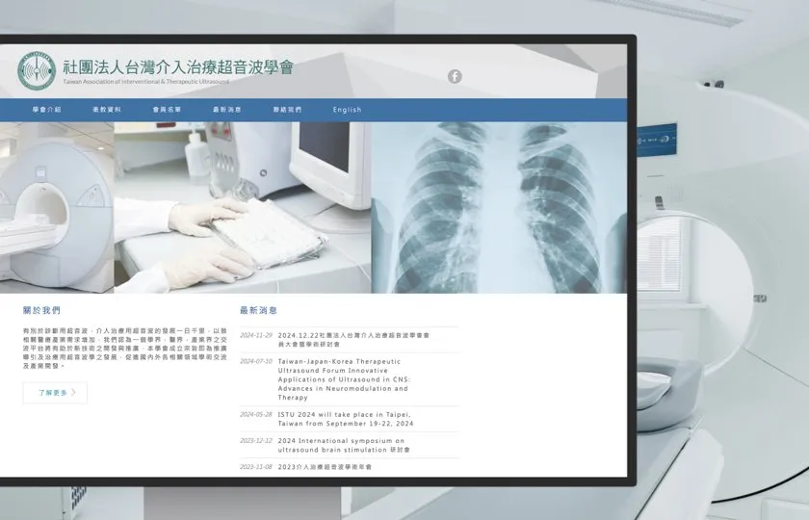
Task: Click the 2024-05-28 news date
Action: pyautogui.click(x=256, y=414)
